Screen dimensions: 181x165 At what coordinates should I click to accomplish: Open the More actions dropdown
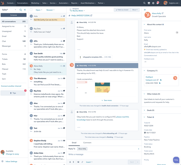[x=135, y=10]
